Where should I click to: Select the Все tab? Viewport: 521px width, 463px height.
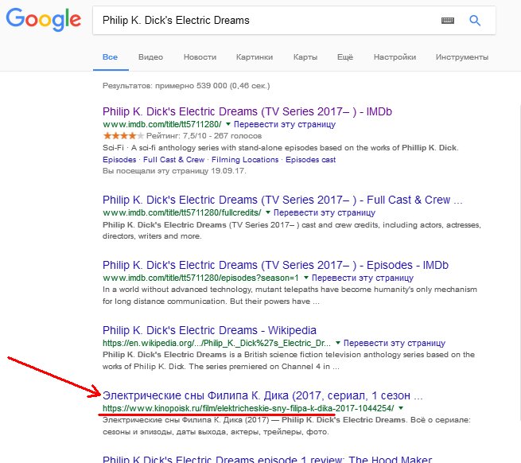tap(110, 57)
